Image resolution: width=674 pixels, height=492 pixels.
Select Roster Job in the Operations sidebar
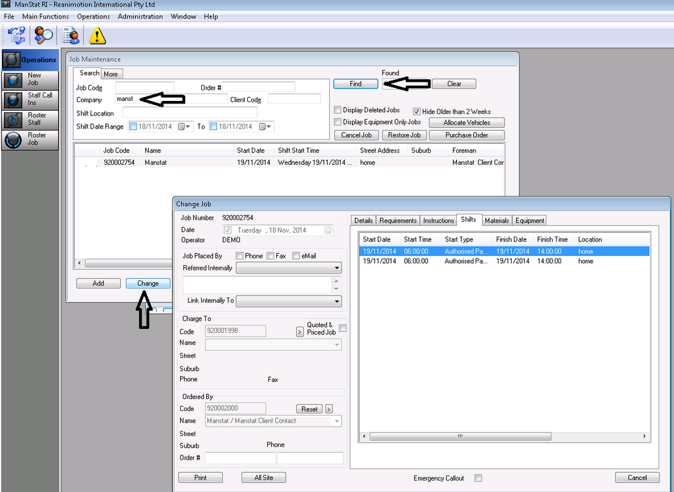[x=30, y=139]
